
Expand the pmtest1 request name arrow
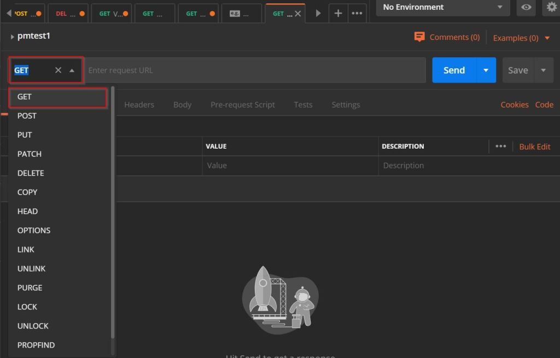(12, 37)
